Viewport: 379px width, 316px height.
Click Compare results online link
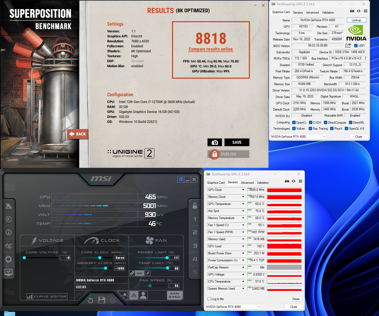point(211,49)
